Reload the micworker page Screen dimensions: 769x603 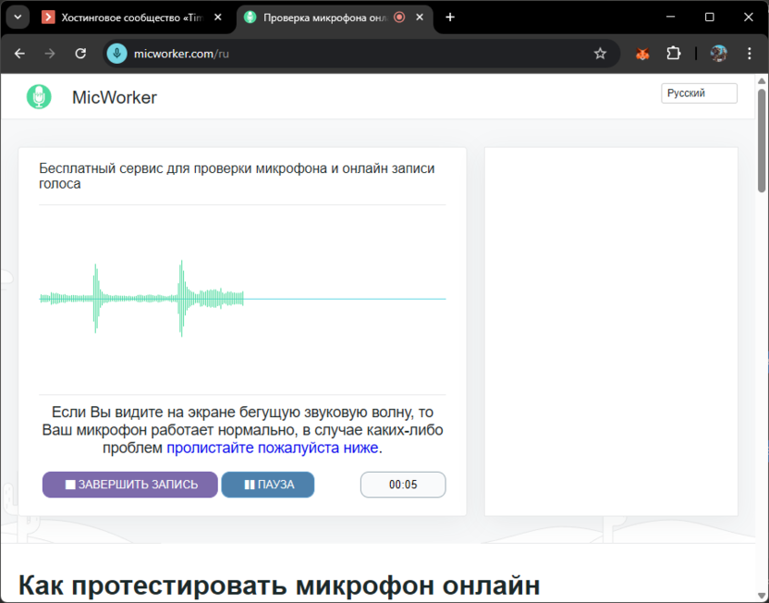(x=80, y=54)
